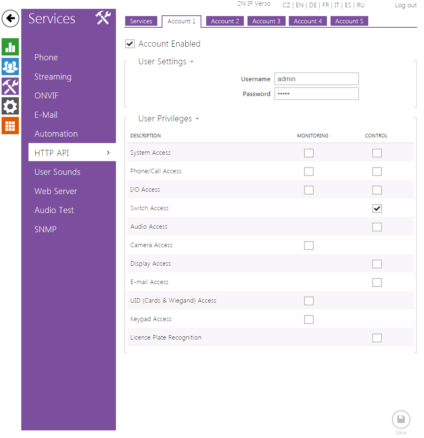Click the Username input field

pos(316,79)
